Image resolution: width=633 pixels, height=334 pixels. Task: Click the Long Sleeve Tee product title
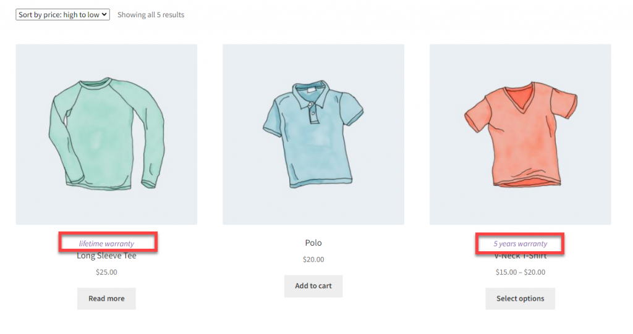click(x=106, y=256)
